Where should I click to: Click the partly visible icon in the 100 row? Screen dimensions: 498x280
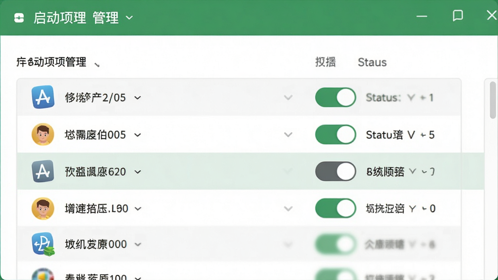click(x=43, y=274)
